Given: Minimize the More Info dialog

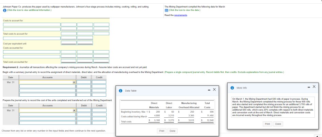Looking at the screenshot, I should 308,87.
